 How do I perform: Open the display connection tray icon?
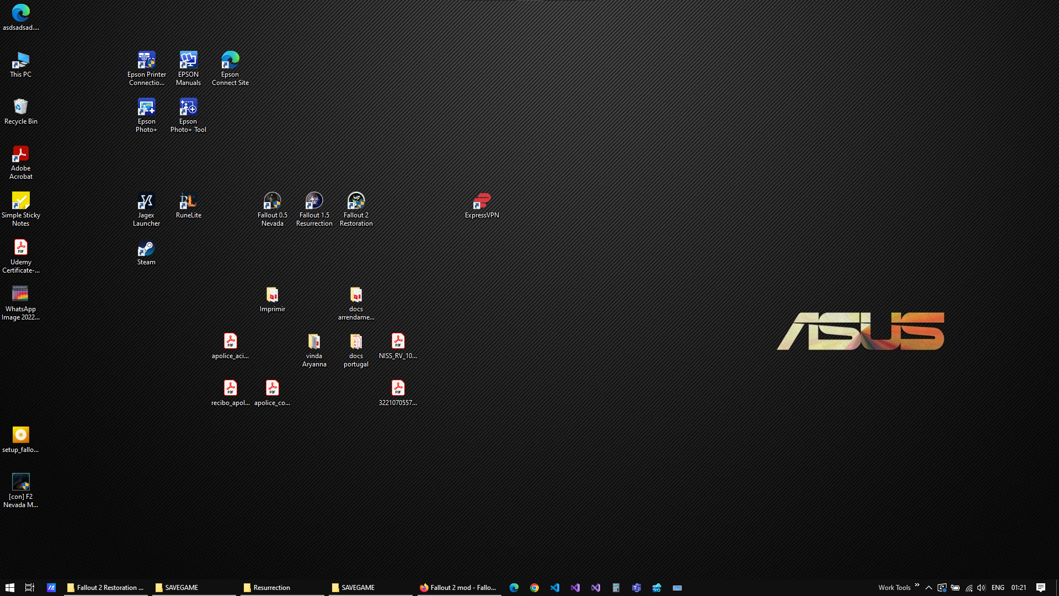click(942, 588)
